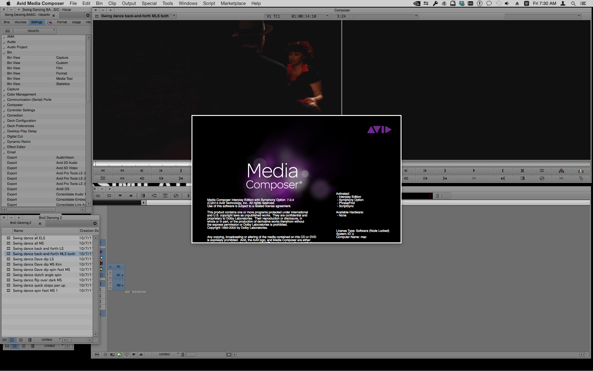Switch to the Usage tab
Image resolution: width=593 pixels, height=371 pixels.
76,22
